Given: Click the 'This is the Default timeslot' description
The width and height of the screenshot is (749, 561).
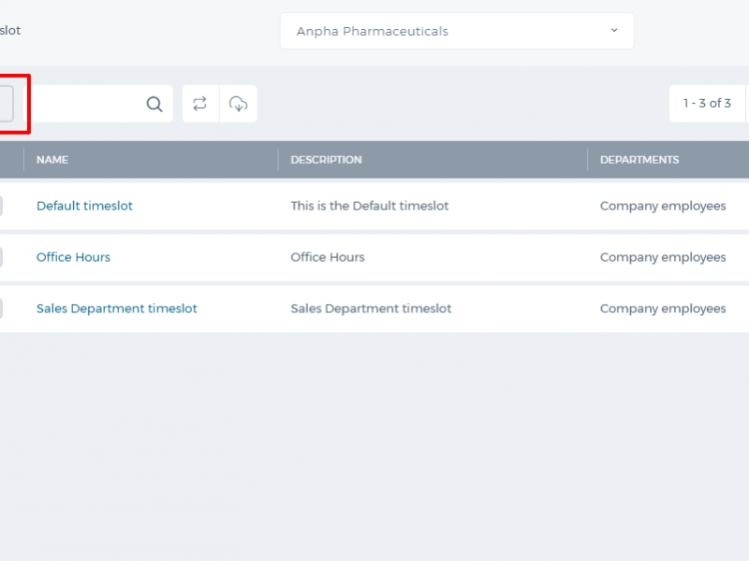Looking at the screenshot, I should coord(370,206).
